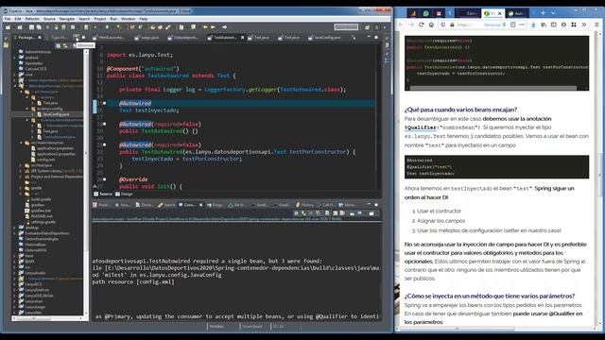Select application.properties in the tree

click(54, 148)
